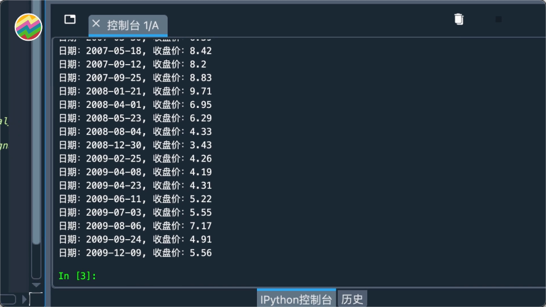The image size is (546, 307).
Task: Select the 控制台 1/A tab
Action: tap(132, 25)
